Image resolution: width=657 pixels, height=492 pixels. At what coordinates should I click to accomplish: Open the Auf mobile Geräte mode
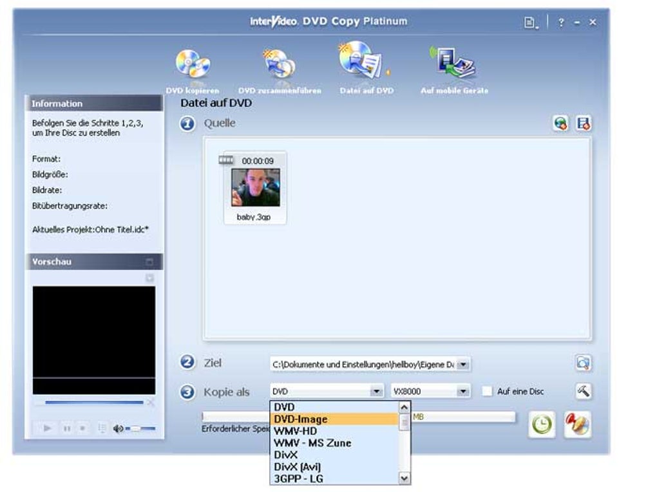(x=454, y=70)
